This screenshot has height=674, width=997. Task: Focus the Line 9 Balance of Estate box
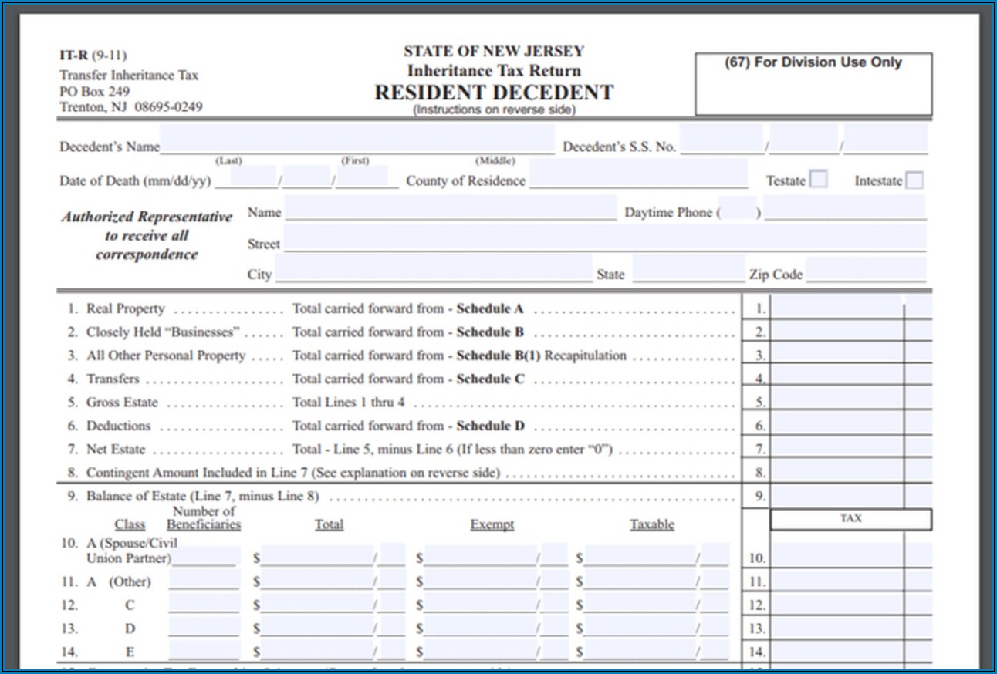pos(836,495)
